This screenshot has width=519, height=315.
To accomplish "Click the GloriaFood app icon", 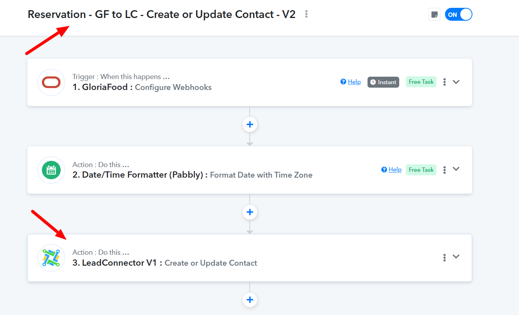I will (x=51, y=82).
